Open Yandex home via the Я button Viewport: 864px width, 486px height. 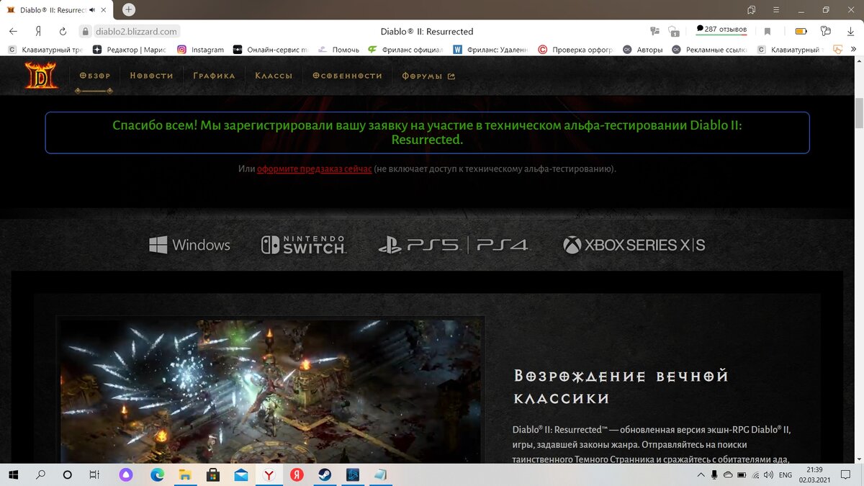coord(37,32)
